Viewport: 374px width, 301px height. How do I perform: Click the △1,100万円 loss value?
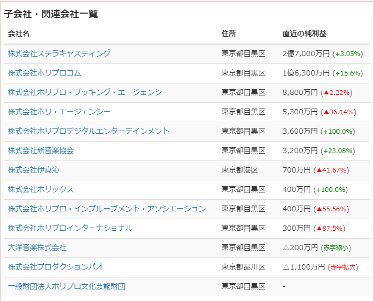[x=304, y=267]
